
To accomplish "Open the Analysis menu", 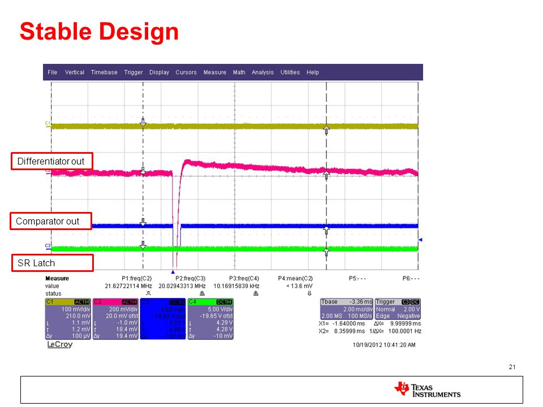I will coord(262,72).
